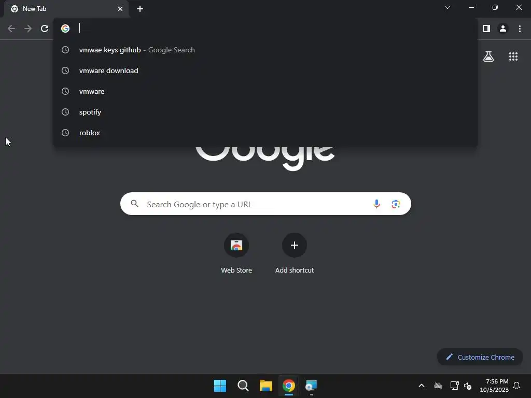The width and height of the screenshot is (531, 398).
Task: Show hidden tray icons chevron
Action: [421, 386]
